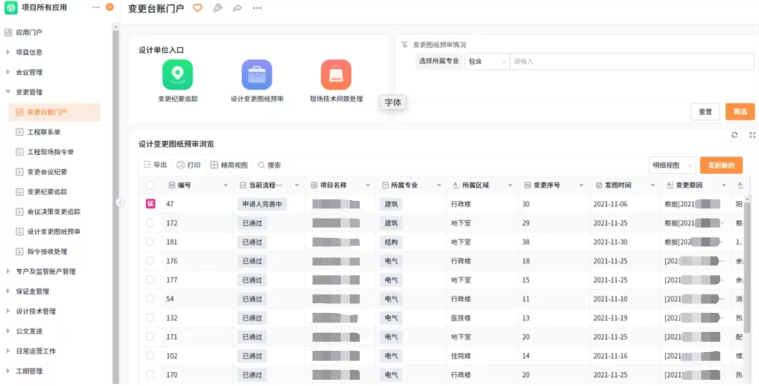The height and width of the screenshot is (386, 759).
Task: Check the checkbox for row 181
Action: coord(150,242)
